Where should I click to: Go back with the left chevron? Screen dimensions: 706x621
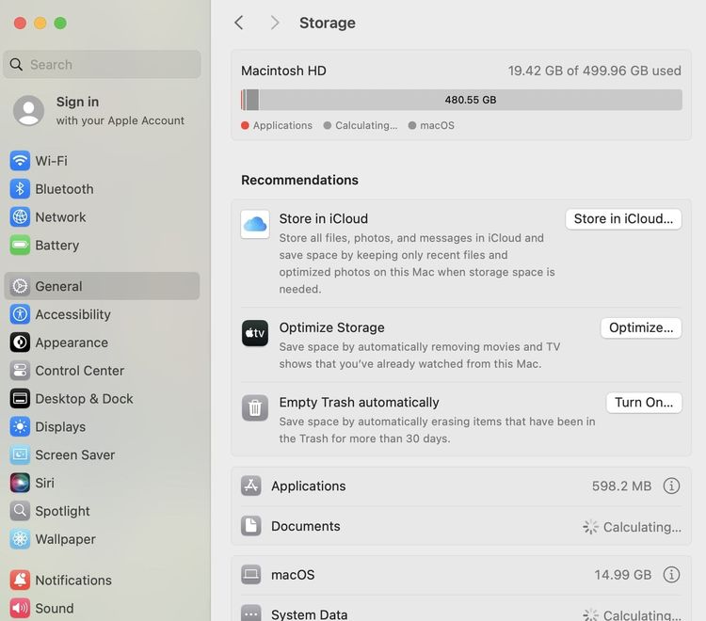coord(239,23)
